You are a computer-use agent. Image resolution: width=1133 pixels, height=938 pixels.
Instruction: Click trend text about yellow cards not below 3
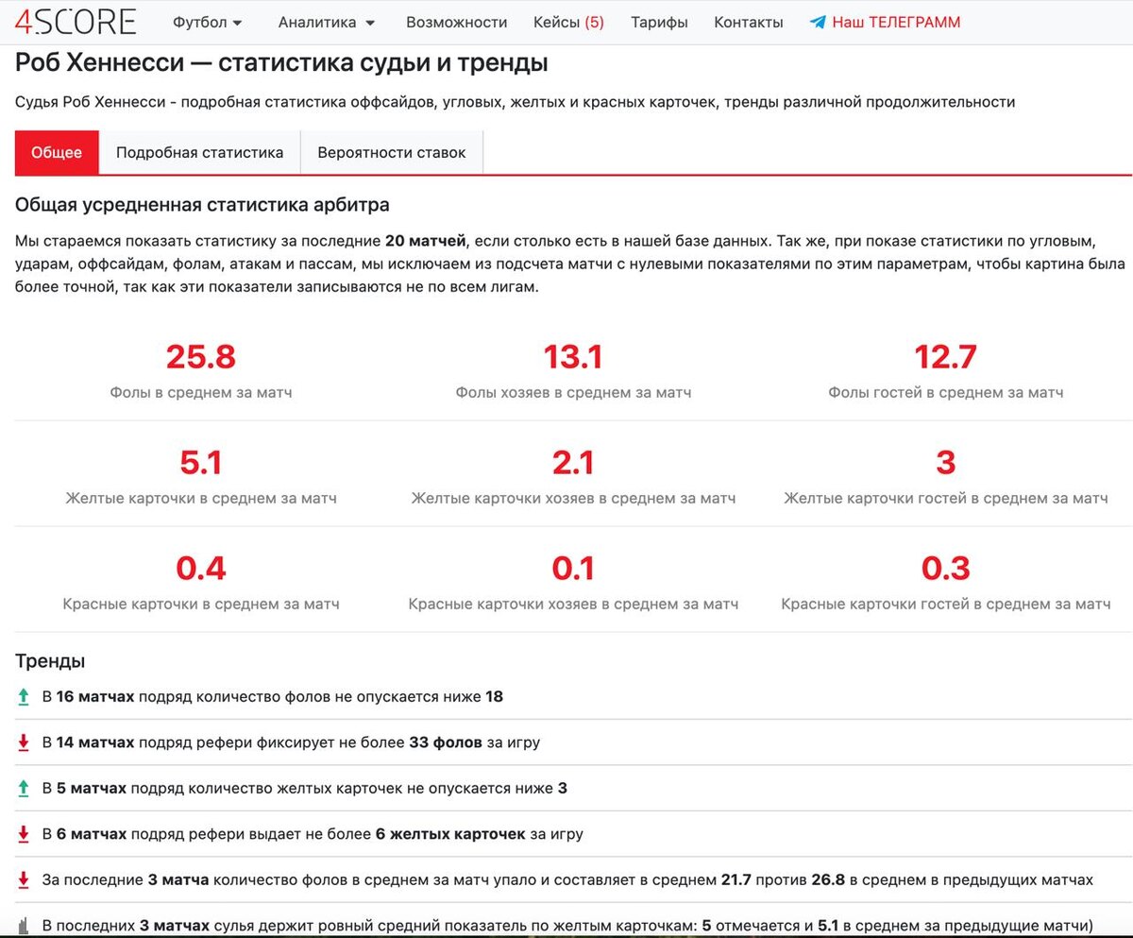305,788
